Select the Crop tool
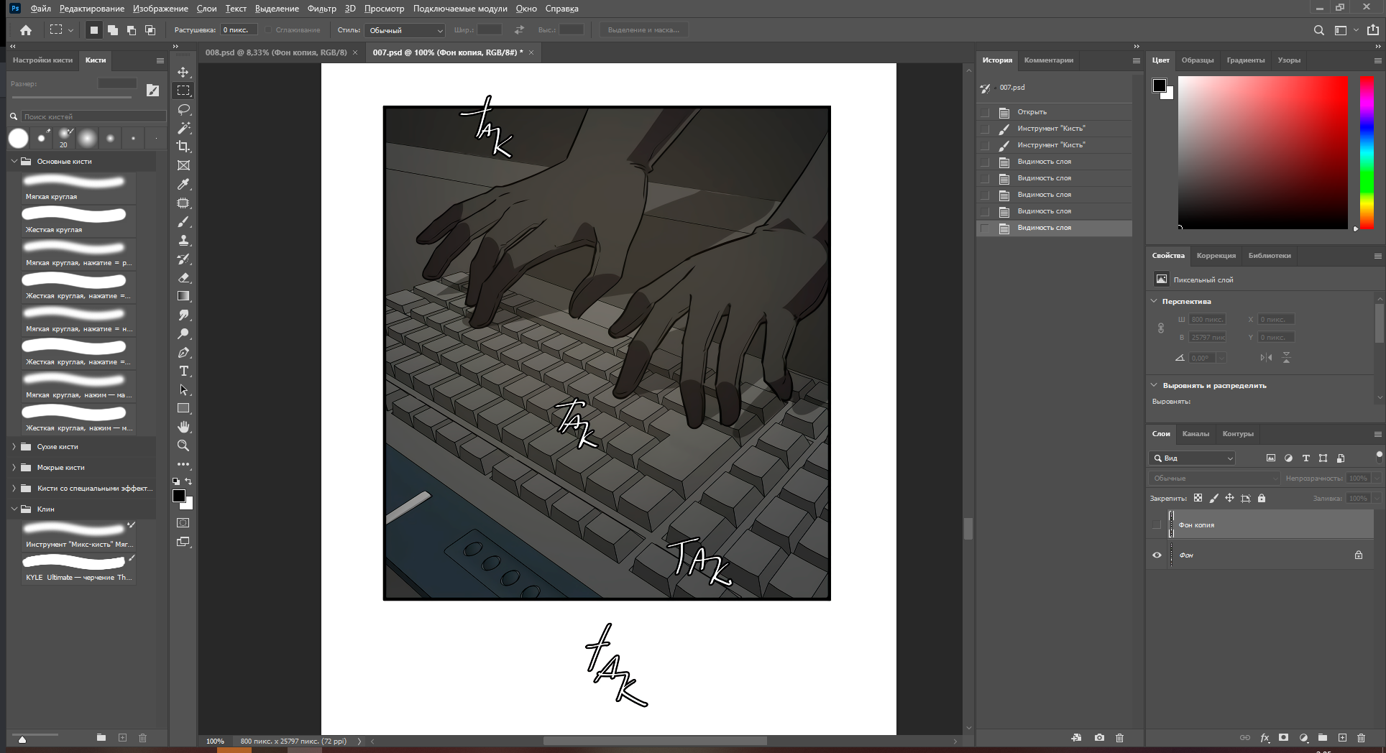1386x753 pixels. 183,147
